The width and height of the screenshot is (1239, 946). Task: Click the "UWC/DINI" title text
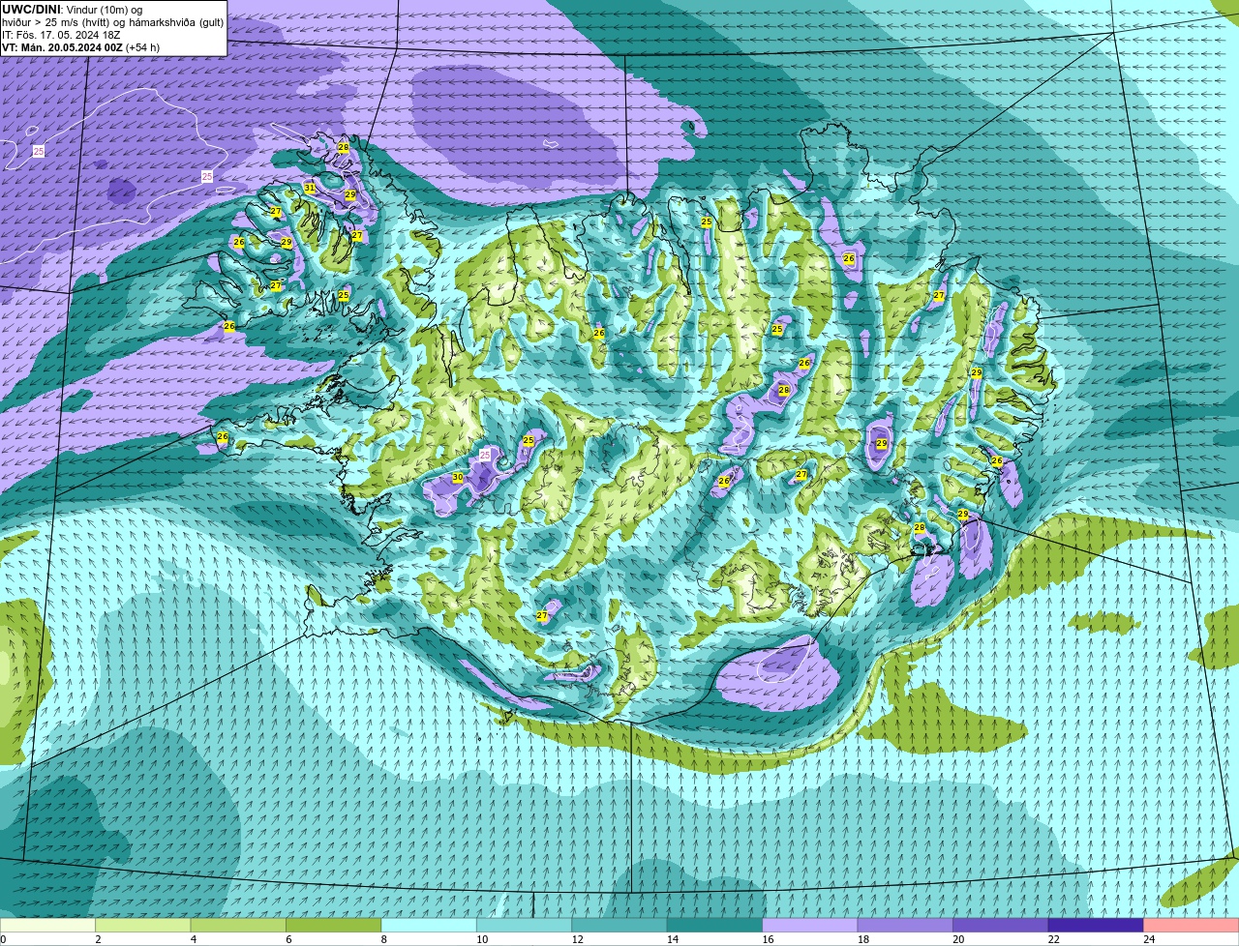point(31,9)
